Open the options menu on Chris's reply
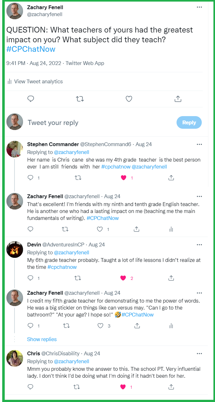This screenshot has width=215, height=402. click(199, 353)
